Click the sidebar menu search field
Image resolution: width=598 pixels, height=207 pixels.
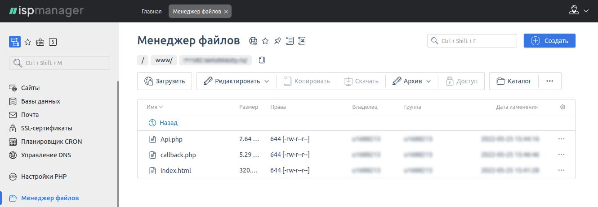point(59,63)
